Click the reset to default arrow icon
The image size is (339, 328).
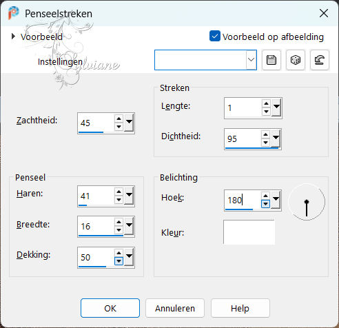pyautogui.click(x=320, y=60)
